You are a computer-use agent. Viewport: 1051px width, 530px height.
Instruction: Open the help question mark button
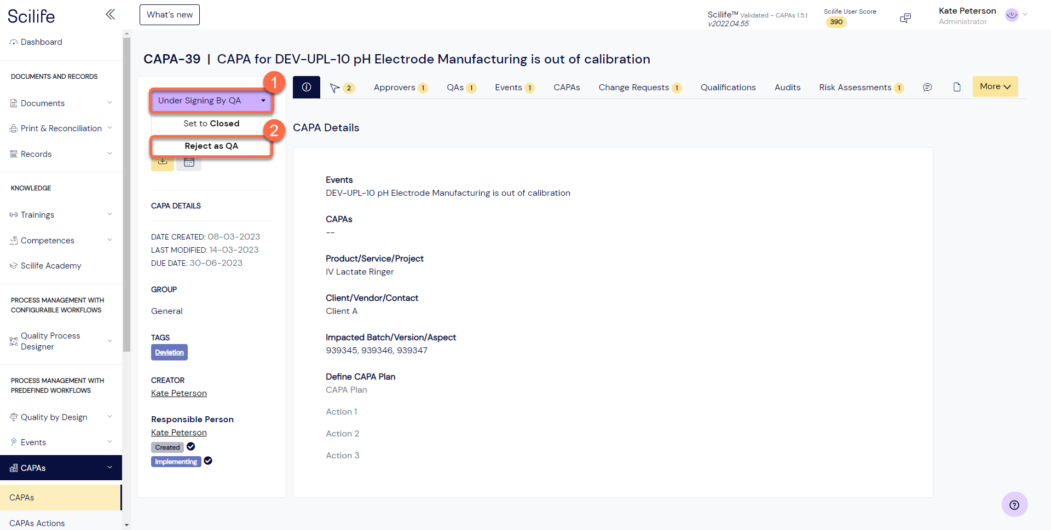(x=1014, y=505)
